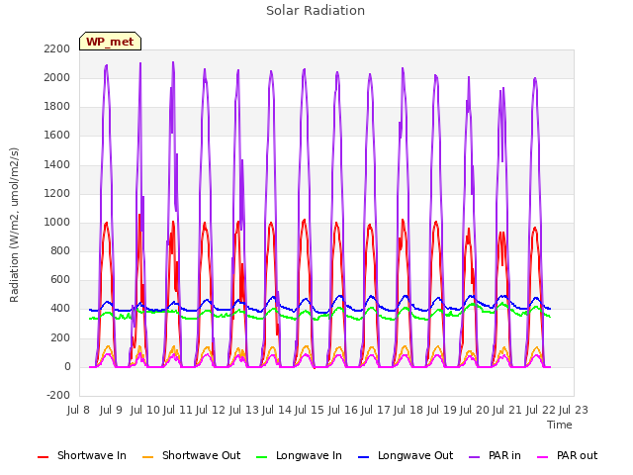Click the Jul 23 x-axis tick label
The height and width of the screenshot is (475, 633).
(x=574, y=410)
